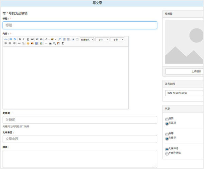Insert a horizontal rule line

click(46, 43)
